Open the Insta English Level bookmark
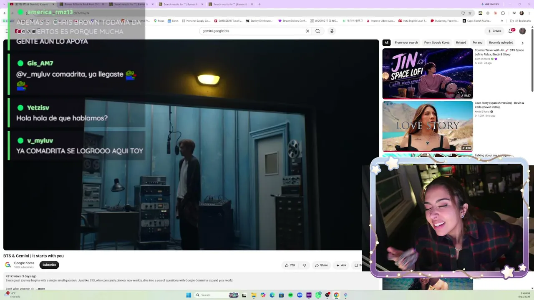Viewport: 534px width, 300px height. click(413, 21)
